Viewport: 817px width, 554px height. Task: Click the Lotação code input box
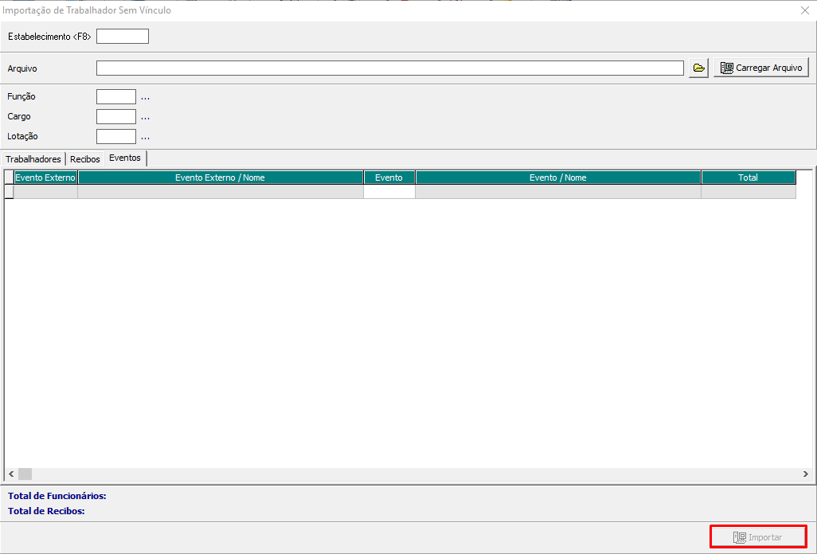(x=116, y=137)
